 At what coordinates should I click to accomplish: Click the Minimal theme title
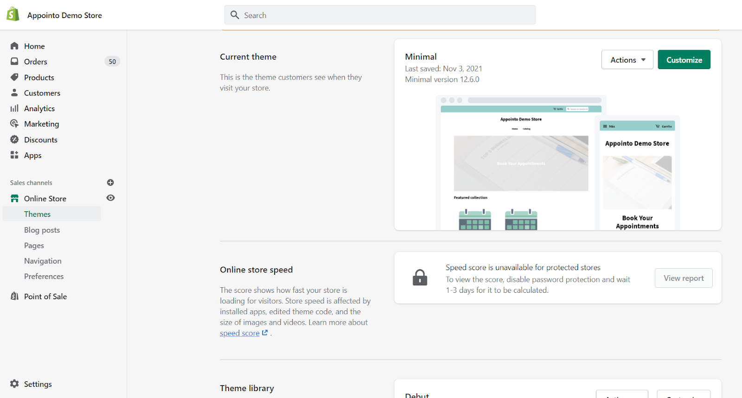[421, 57]
